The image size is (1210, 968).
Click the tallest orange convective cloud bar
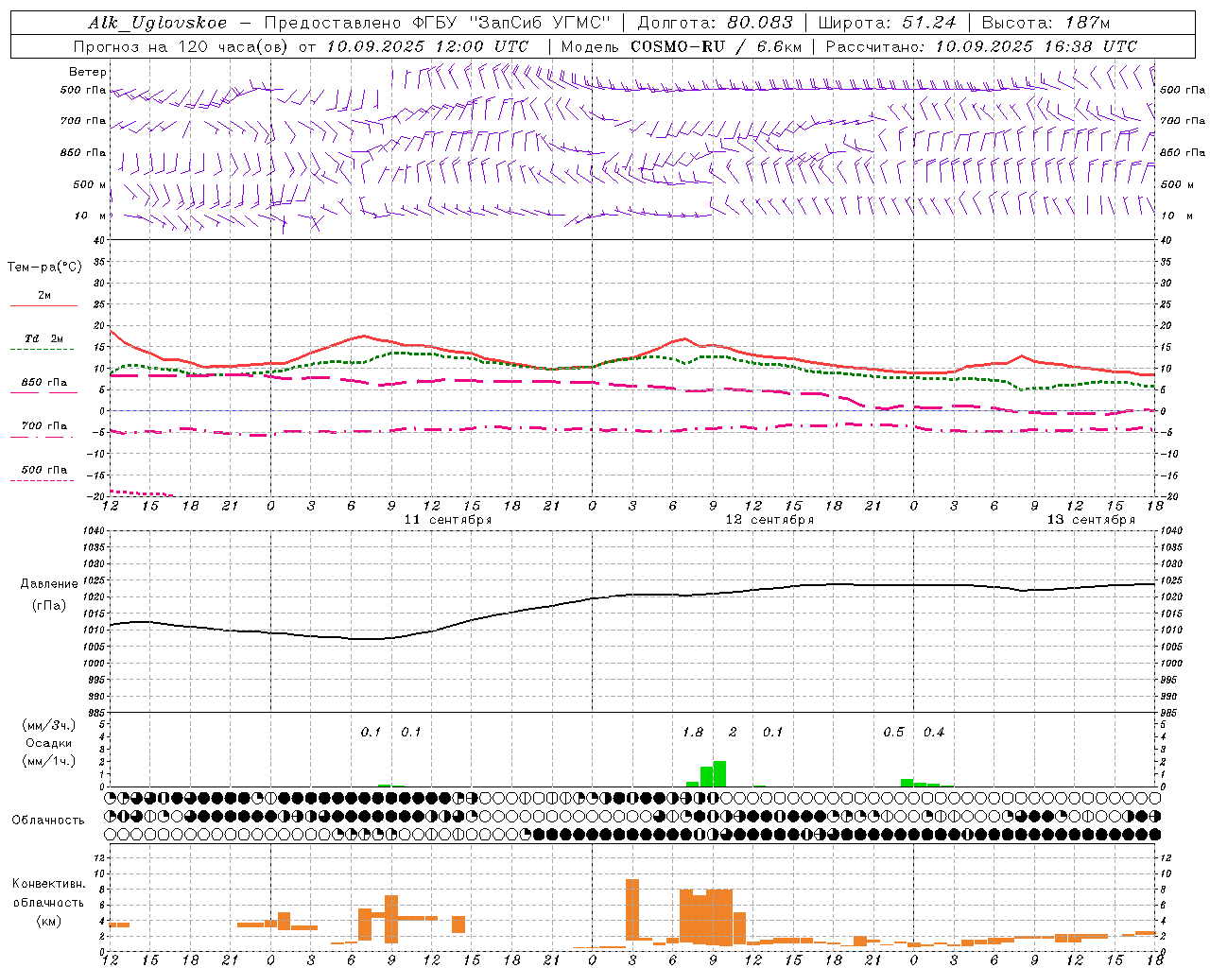pos(632,908)
